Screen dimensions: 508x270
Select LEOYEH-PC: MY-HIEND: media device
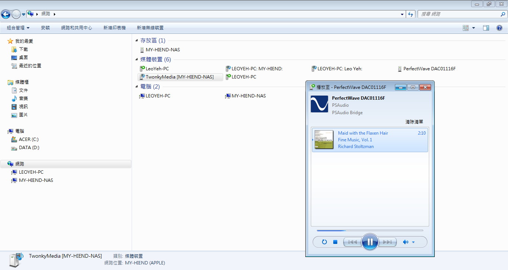(254, 69)
